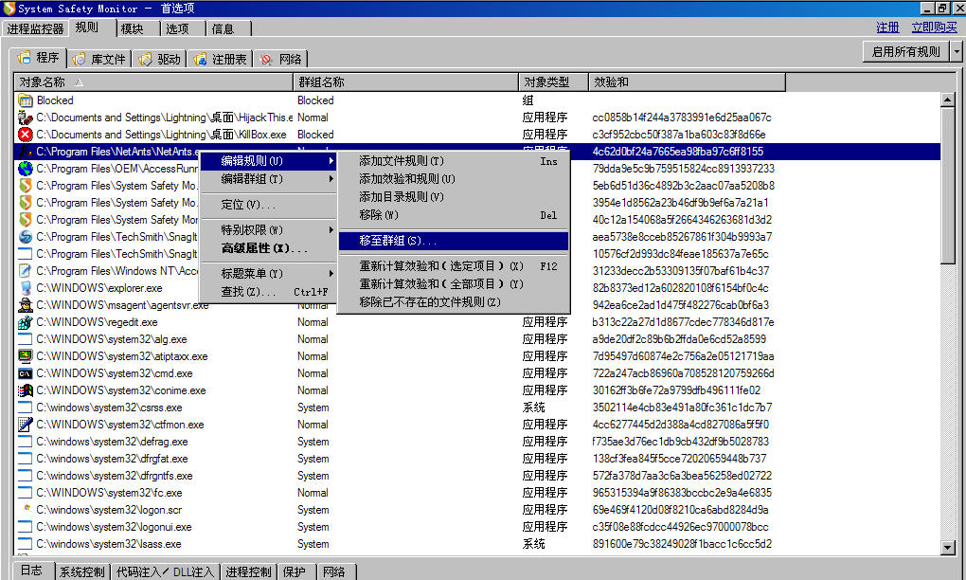Image resolution: width=966 pixels, height=580 pixels.
Task: Expand the 编辑群组 submenu
Action: [x=269, y=179]
